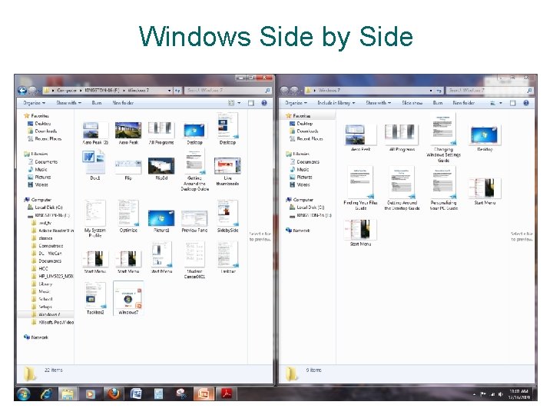
Task: Open the view options arrow in the right window
Action: click(x=501, y=103)
